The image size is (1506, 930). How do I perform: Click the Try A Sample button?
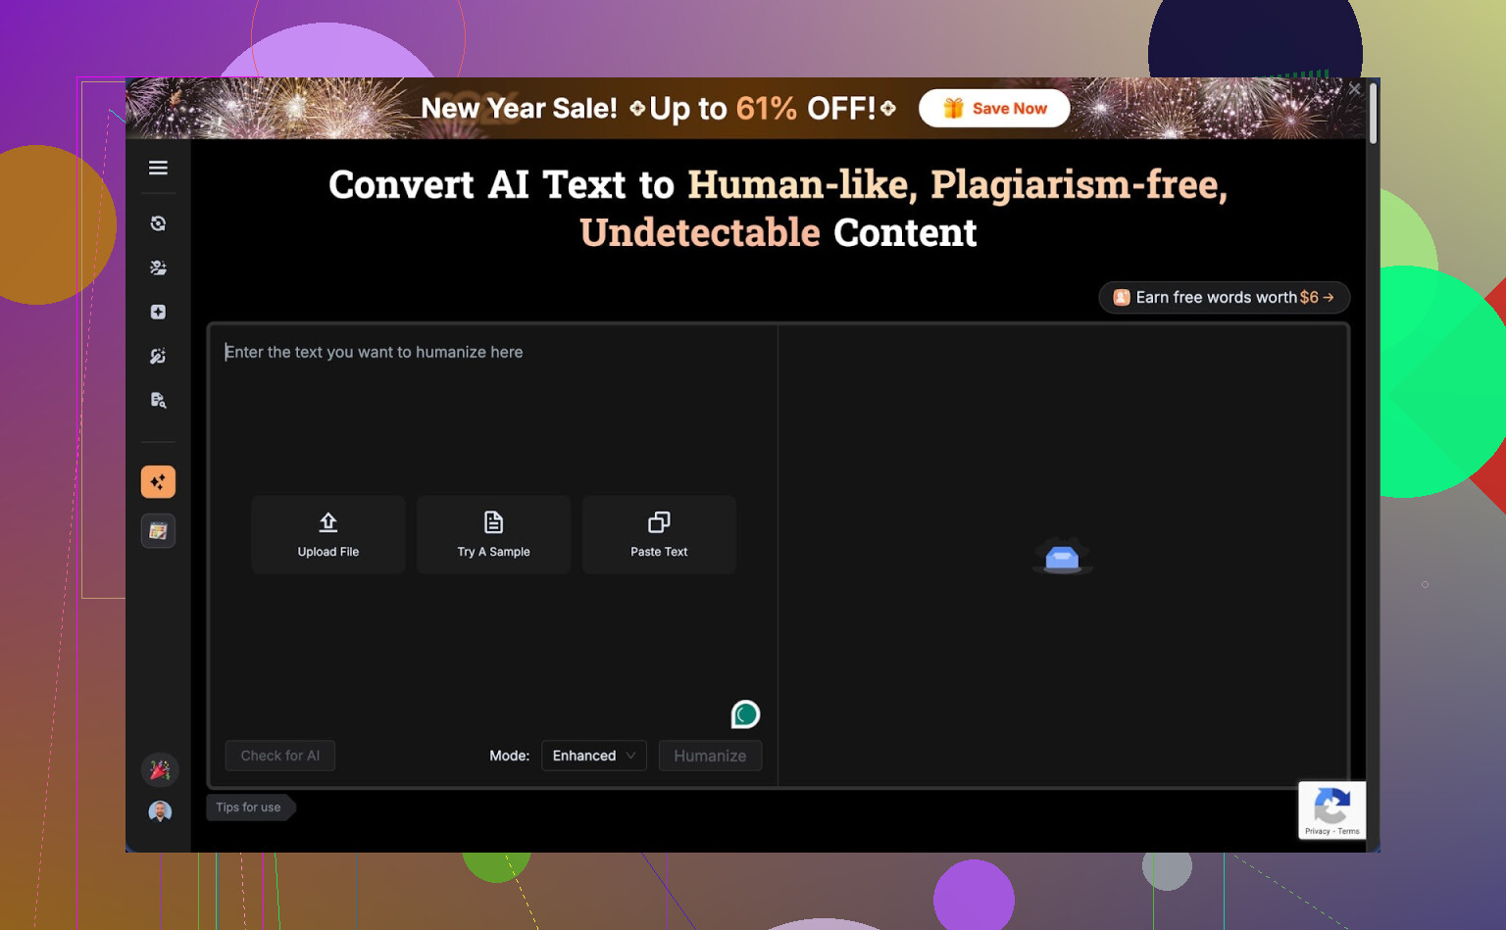493,534
